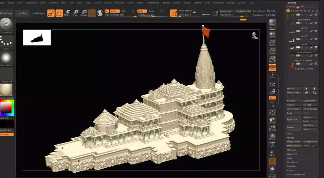This screenshot has width=324, height=178.
Task: Click the Duplicate subtool button
Action: point(294,119)
